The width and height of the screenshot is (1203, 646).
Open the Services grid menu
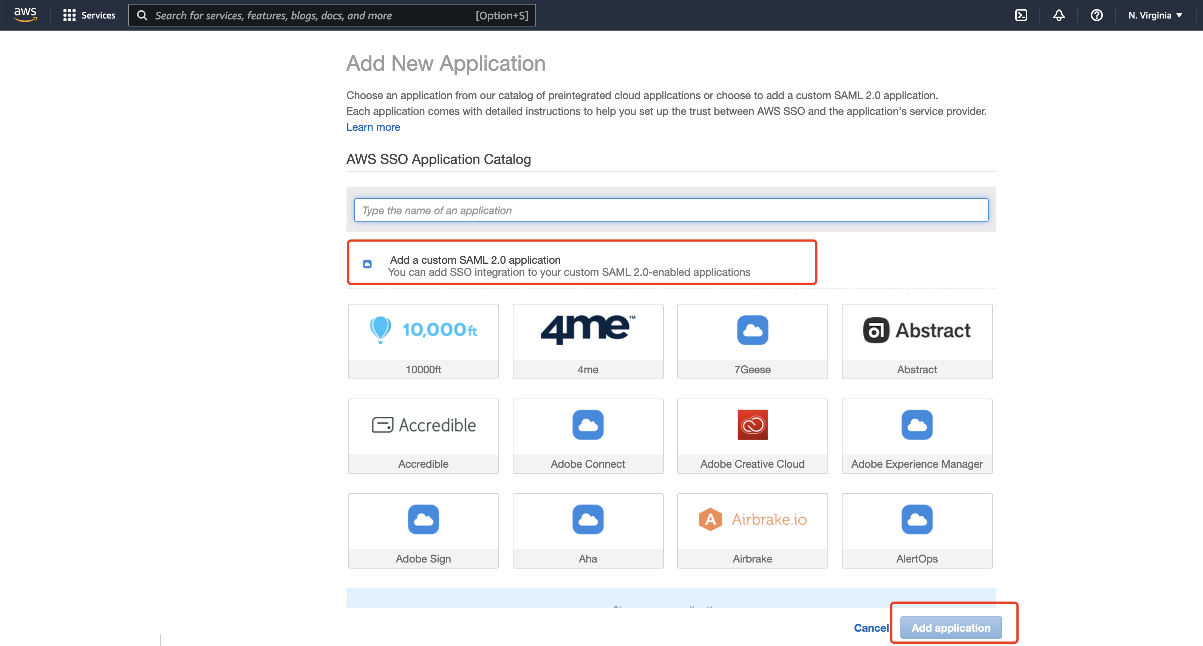pyautogui.click(x=89, y=15)
